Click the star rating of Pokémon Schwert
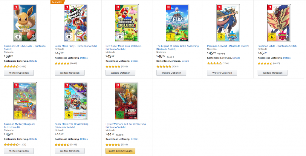Screen dimensions: 306x156 pyautogui.click(x=214, y=64)
